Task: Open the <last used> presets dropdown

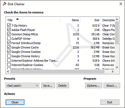Action: tap(22, 85)
